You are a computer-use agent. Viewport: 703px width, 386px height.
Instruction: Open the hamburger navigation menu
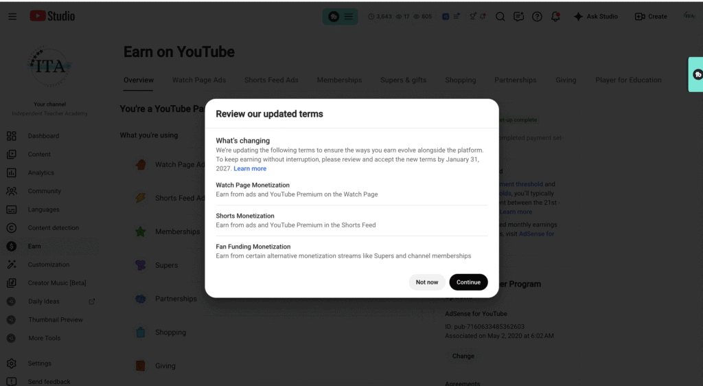click(12, 16)
